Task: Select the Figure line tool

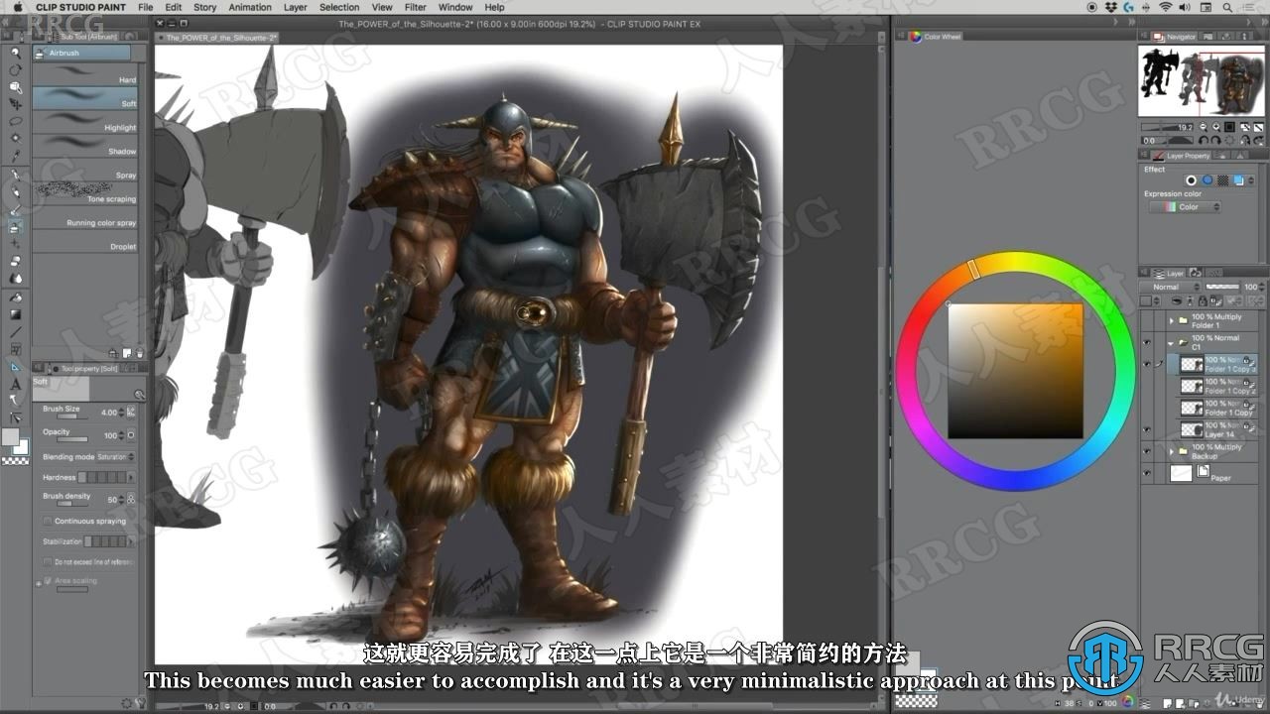Action: [x=15, y=331]
